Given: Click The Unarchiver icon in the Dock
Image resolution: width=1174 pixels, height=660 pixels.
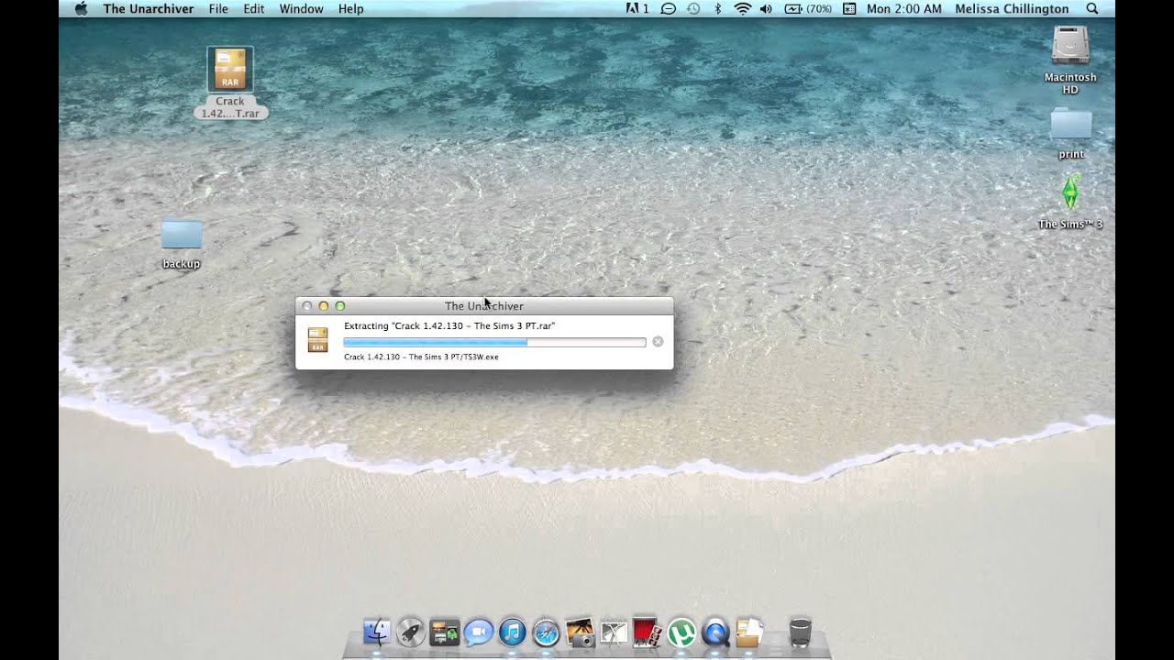Looking at the screenshot, I should click(749, 632).
